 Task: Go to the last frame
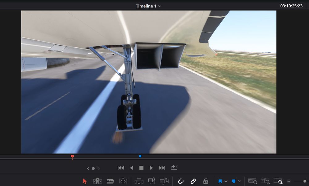tap(162, 168)
